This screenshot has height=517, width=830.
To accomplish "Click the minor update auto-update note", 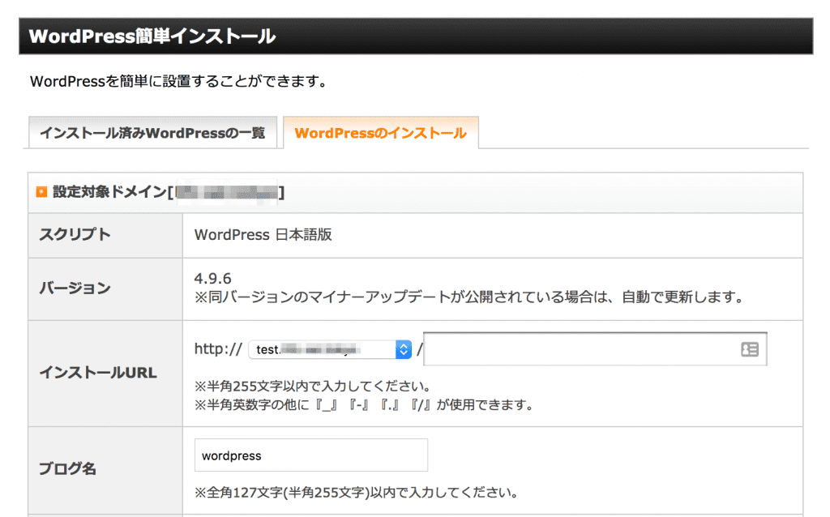I will (x=469, y=297).
